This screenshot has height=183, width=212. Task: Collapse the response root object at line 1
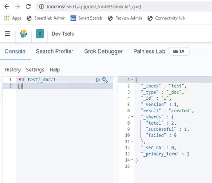tap(132, 80)
